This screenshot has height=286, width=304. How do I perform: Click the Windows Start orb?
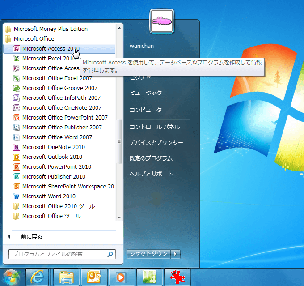click(x=11, y=277)
